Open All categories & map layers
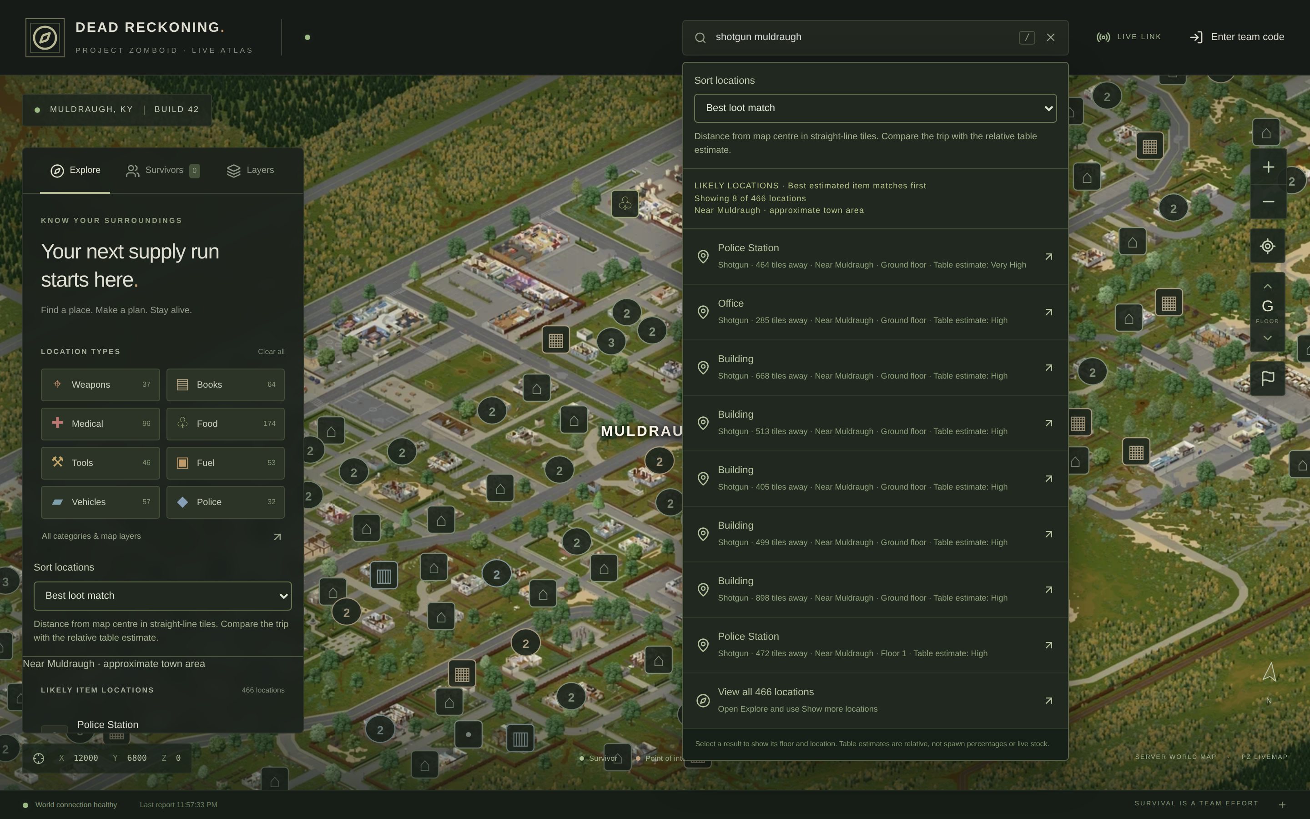 [162, 536]
